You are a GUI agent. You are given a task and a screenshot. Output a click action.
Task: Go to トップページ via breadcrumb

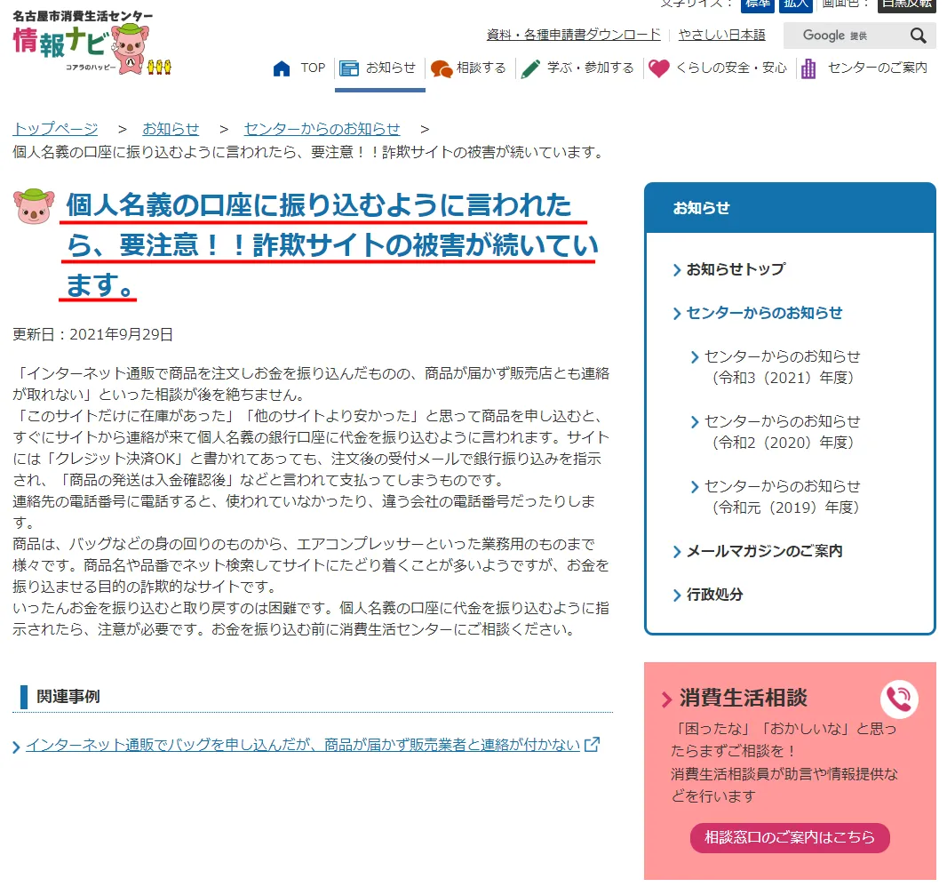[55, 129]
